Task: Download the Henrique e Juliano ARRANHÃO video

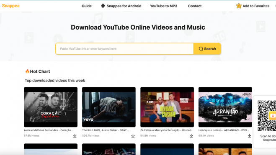Action: [250, 135]
